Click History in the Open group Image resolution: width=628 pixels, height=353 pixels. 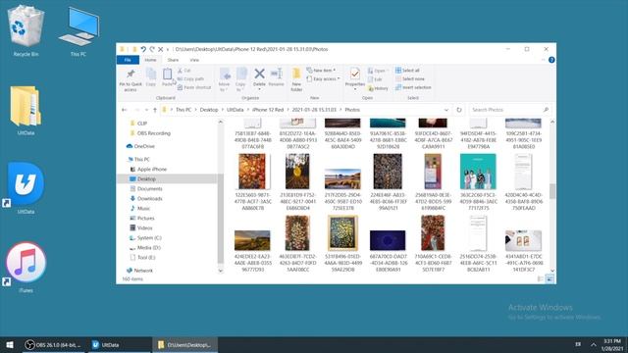click(x=378, y=88)
